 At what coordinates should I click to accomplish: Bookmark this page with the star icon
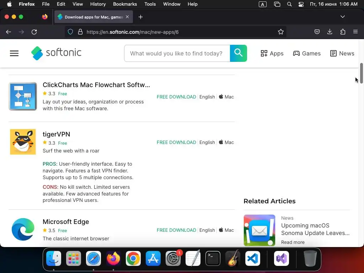pyautogui.click(x=281, y=32)
